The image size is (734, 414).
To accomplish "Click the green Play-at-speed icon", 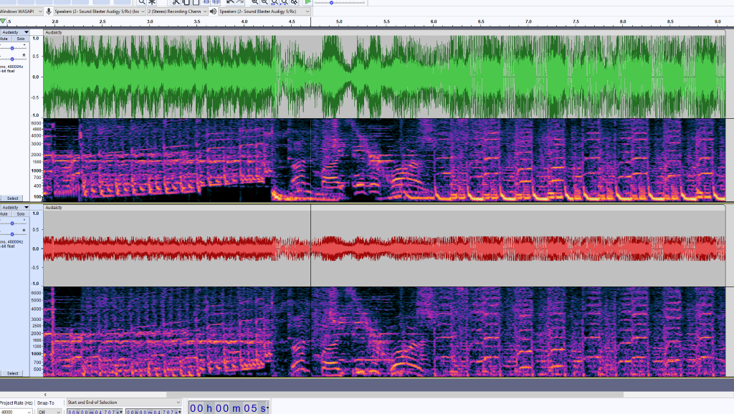I will tap(308, 2).
